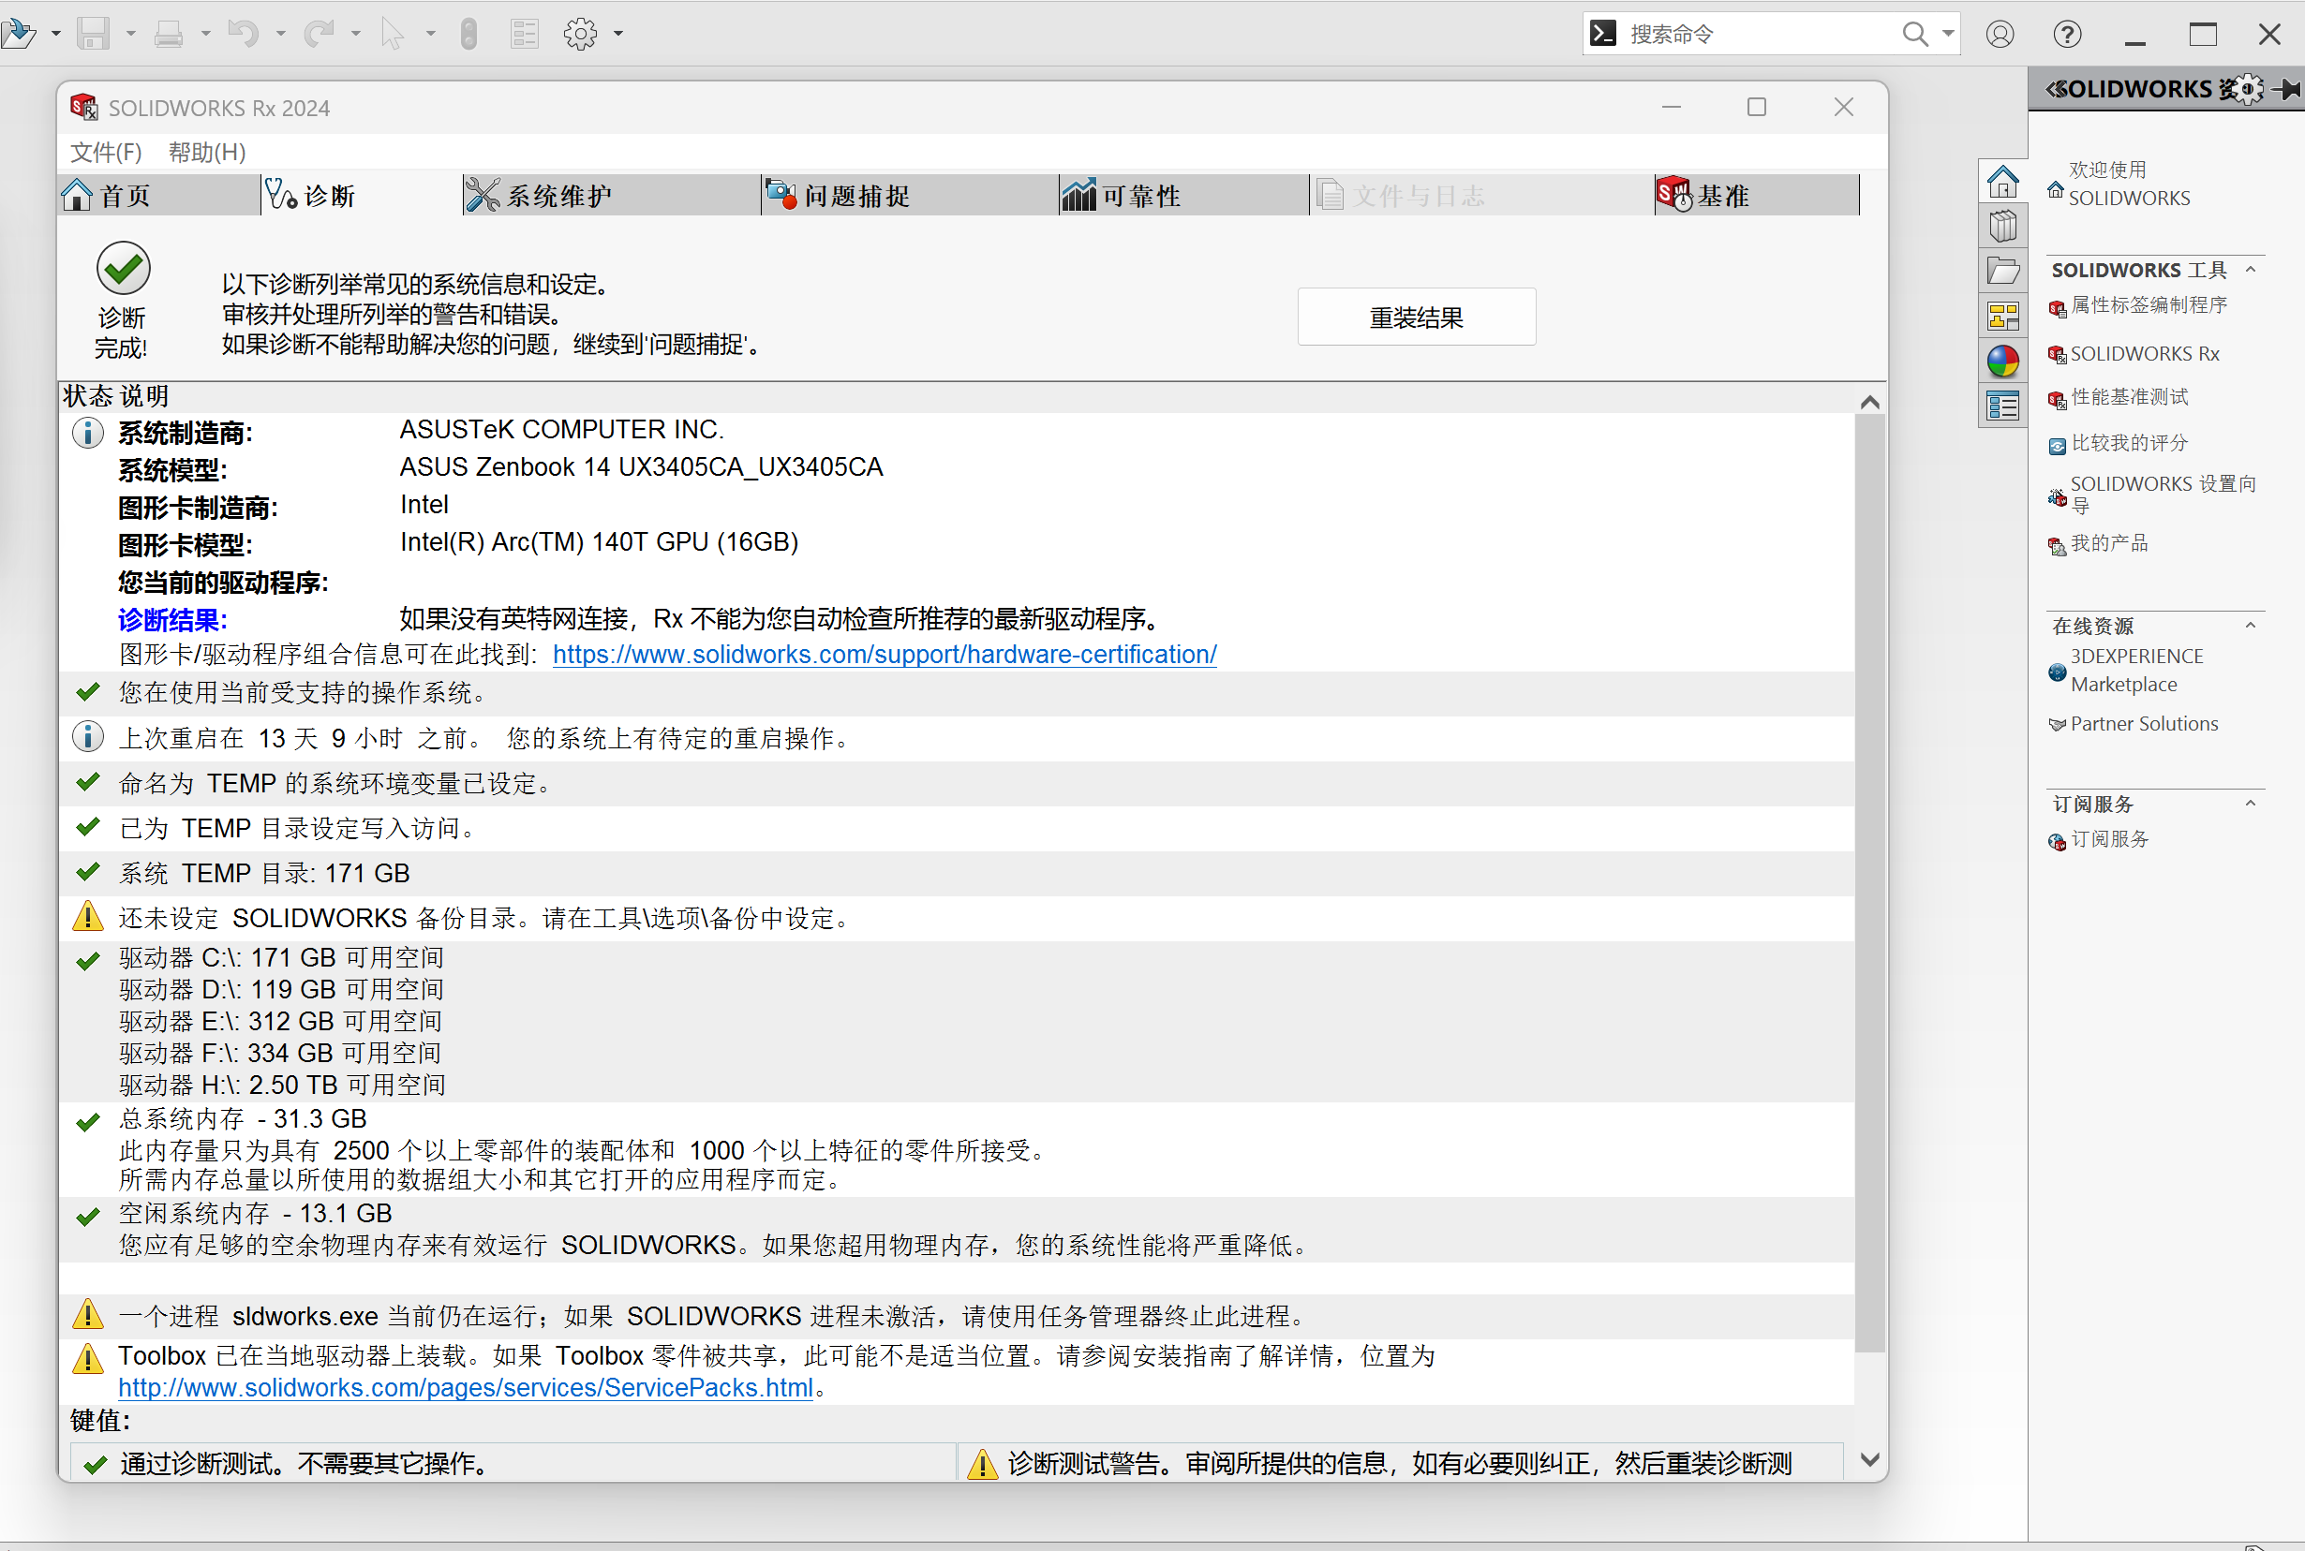Open the command search dropdown arrow
This screenshot has height=1551, width=2305.
coord(1947,35)
